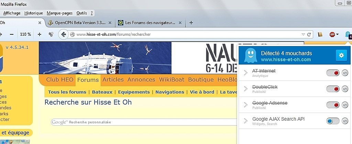Click the address bar URL
The width and height of the screenshot is (352, 144).
point(113,35)
